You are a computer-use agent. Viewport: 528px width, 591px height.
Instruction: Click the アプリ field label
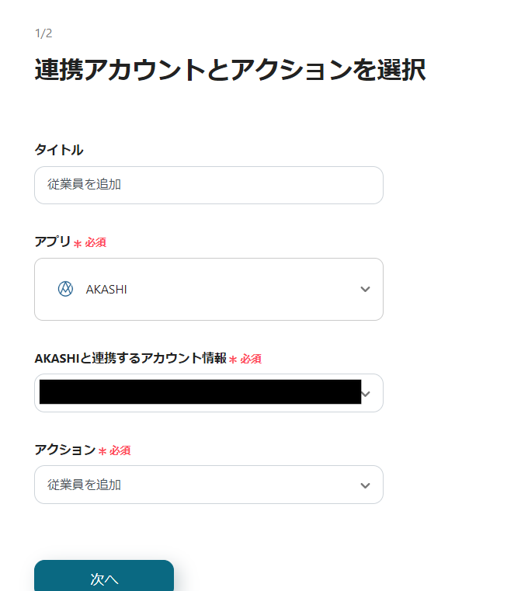point(52,242)
